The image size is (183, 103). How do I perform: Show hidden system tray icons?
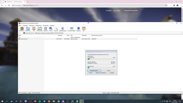pyautogui.click(x=160, y=101)
